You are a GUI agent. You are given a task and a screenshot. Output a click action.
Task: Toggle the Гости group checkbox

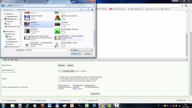pyautogui.click(x=59, y=89)
